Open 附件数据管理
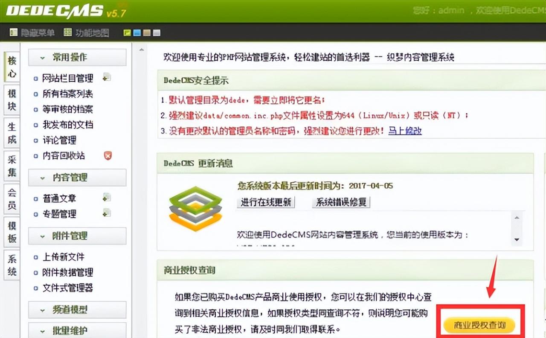The height and width of the screenshot is (338, 546). point(68,272)
